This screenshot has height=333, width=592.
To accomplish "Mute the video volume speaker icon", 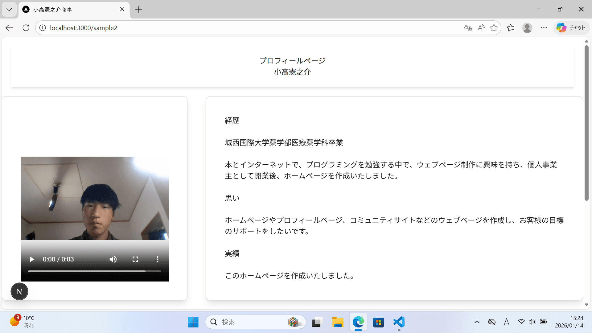I will [x=113, y=259].
